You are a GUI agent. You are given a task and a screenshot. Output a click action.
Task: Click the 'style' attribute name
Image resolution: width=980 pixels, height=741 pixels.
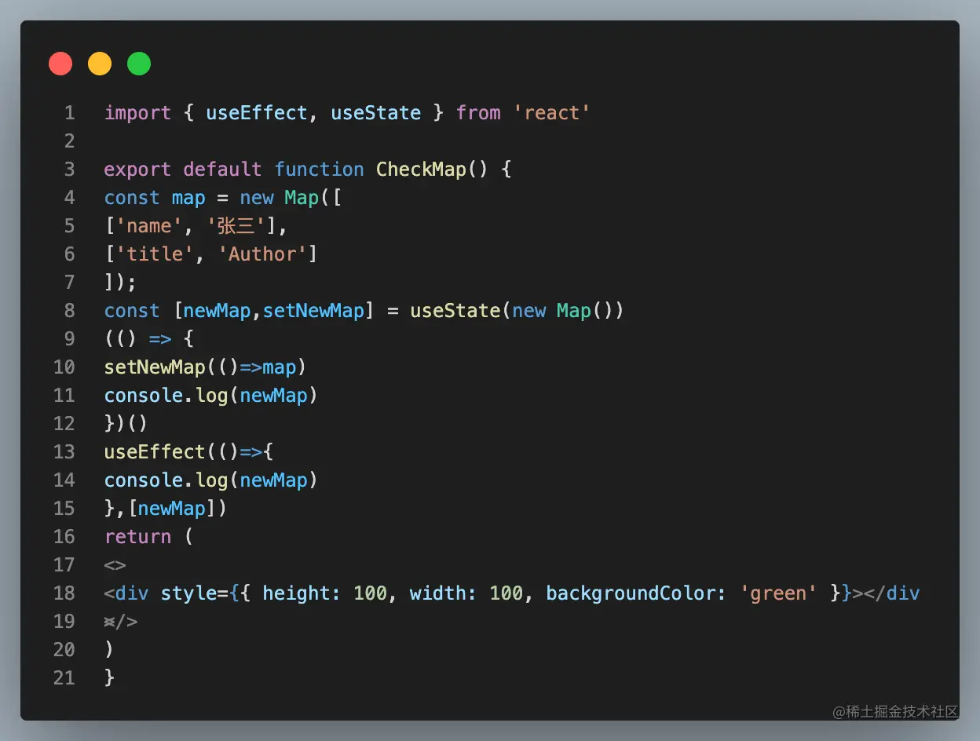pos(188,593)
